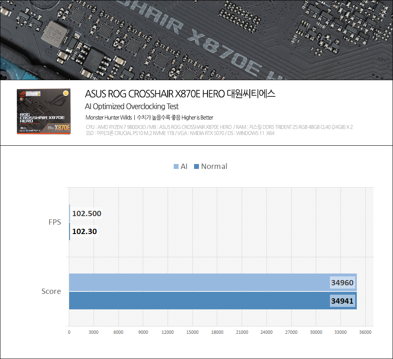Click the 6000 axis tick label
393x359 pixels.
click(x=118, y=332)
